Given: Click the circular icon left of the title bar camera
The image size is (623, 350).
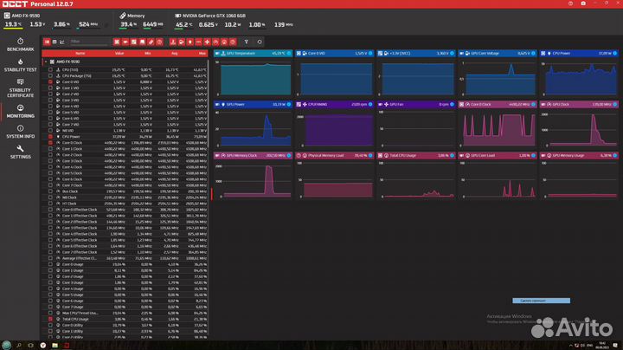Looking at the screenshot, I should click(570, 3).
